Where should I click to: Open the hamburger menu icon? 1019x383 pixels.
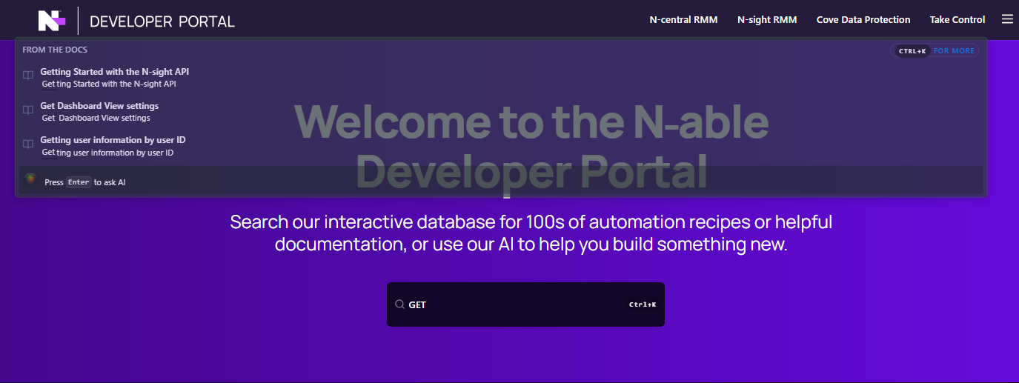pos(1007,19)
